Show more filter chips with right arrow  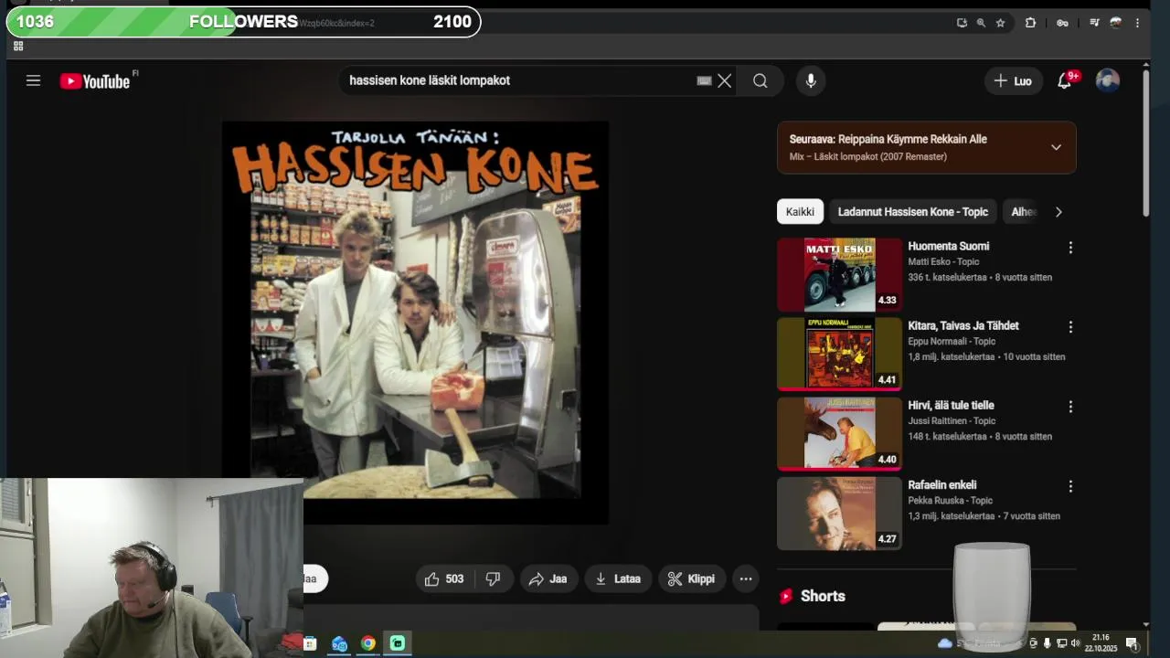point(1058,211)
